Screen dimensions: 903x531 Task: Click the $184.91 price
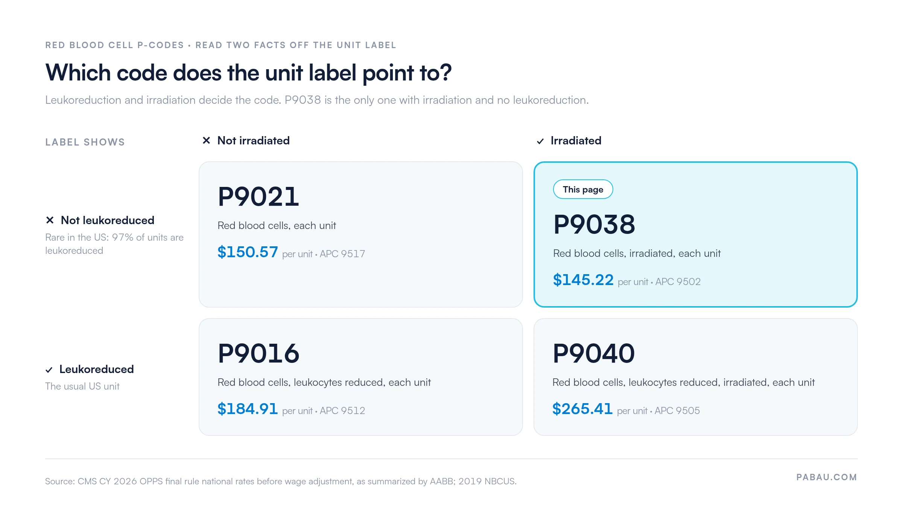[248, 409]
